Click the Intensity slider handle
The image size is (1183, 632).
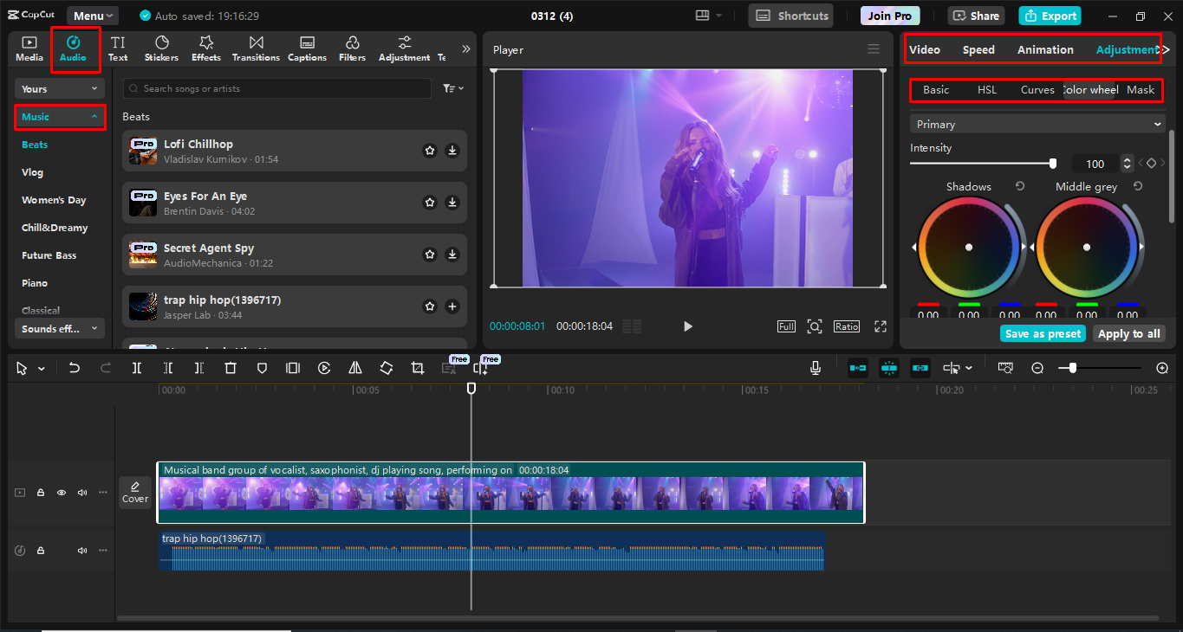(x=1053, y=164)
